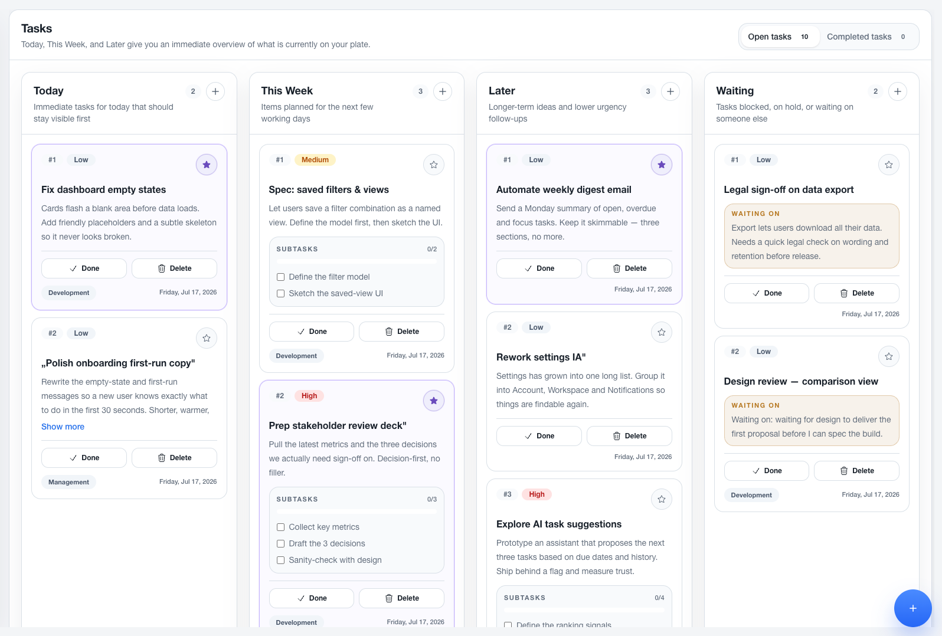Viewport: 942px width, 636px height.
Task: Unstar the Automate weekly digest email task
Action: pos(662,165)
